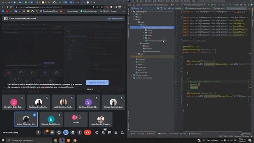Open the chat panel in Meet
254x143 pixels.
click(110, 132)
